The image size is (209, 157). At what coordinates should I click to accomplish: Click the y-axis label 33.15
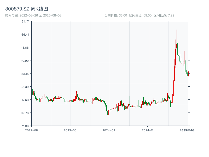tap(25, 74)
